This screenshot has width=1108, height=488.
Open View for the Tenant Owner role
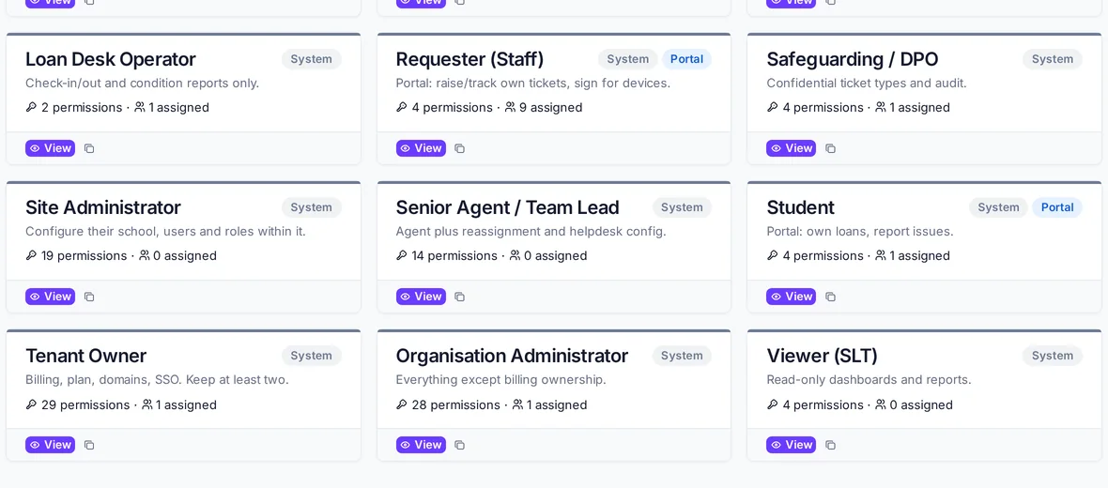coord(50,445)
